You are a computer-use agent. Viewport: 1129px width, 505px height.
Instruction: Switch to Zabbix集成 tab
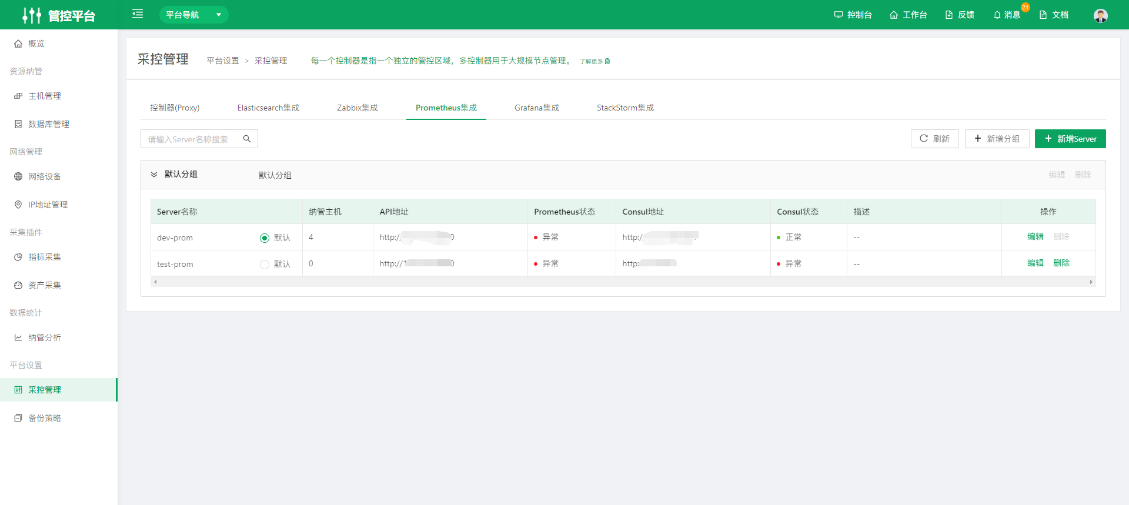click(x=358, y=108)
